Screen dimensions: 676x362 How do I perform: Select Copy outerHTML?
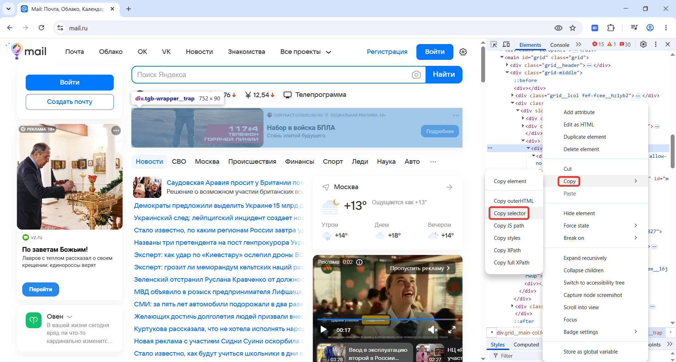(x=514, y=201)
